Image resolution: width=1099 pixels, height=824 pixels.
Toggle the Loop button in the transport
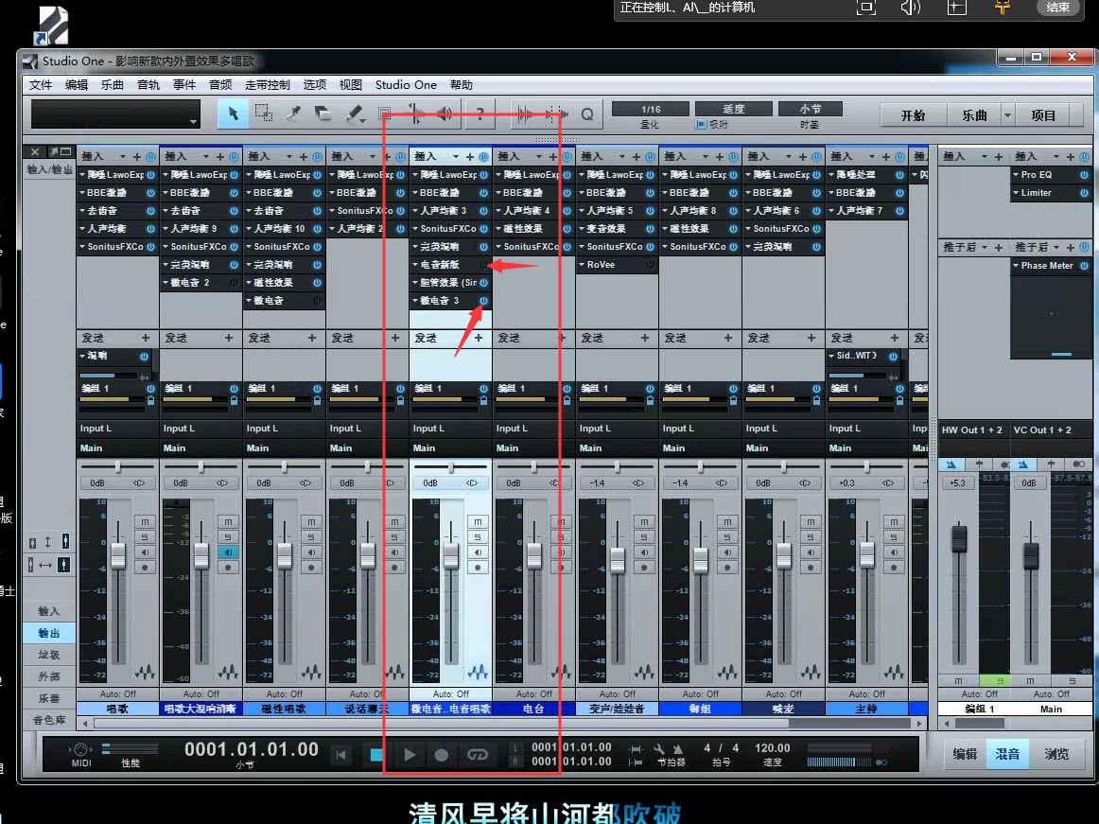(478, 755)
